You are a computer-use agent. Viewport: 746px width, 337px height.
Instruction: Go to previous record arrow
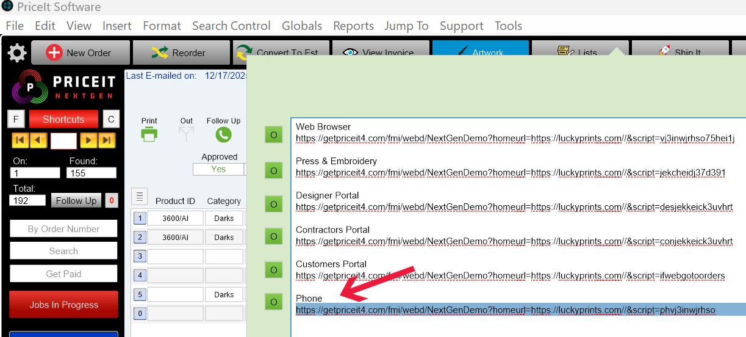click(38, 140)
